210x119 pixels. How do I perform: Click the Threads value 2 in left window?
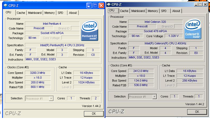click(96, 98)
